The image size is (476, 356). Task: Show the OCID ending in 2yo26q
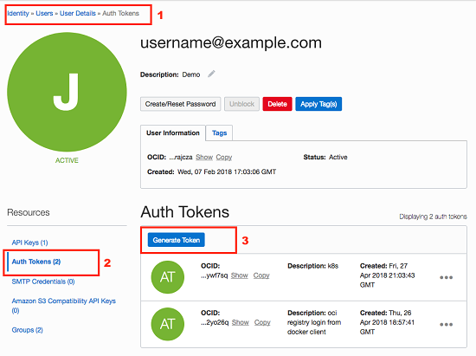pos(240,322)
